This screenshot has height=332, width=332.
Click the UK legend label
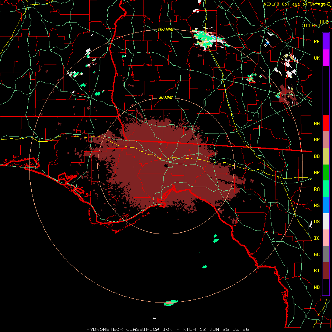(317, 58)
